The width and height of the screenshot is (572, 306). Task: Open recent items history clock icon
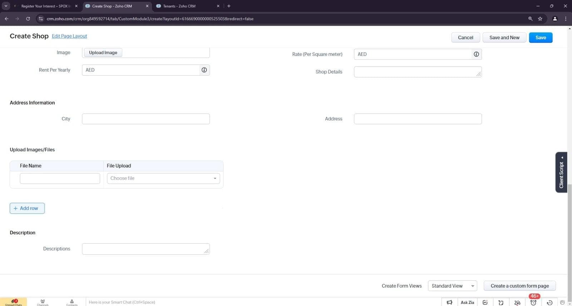click(550, 302)
